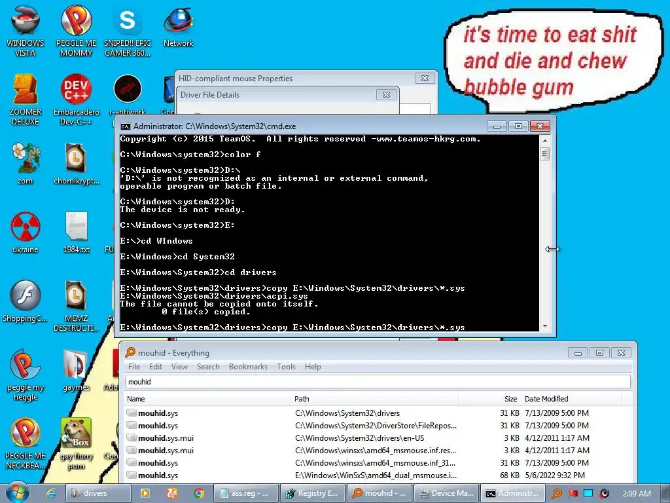Select the ShoppingC... Flash desktop icon

[26, 301]
